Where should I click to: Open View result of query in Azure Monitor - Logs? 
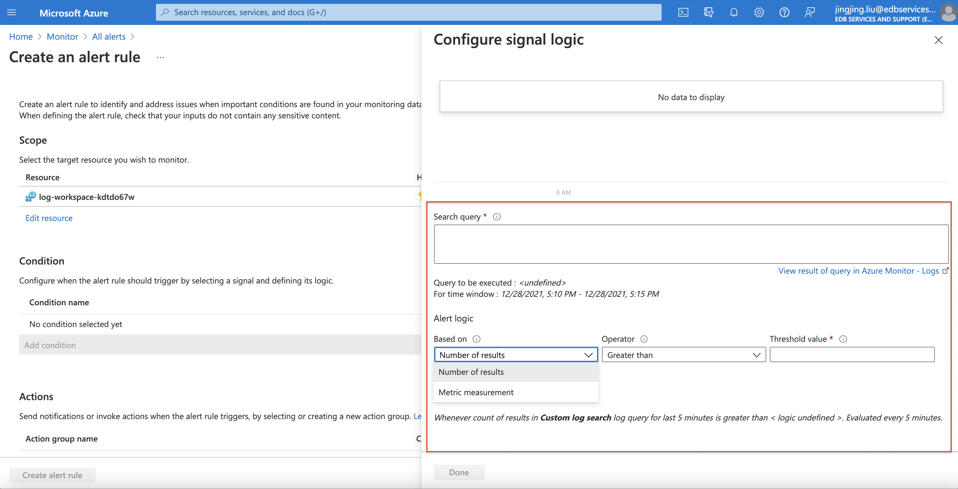859,270
